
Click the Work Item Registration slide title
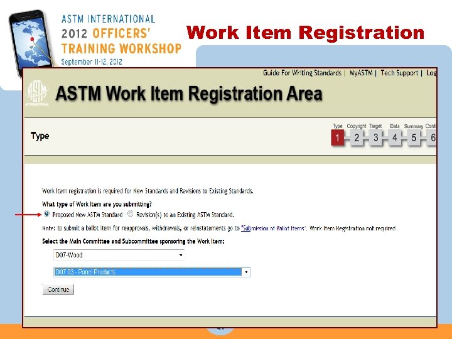305,32
